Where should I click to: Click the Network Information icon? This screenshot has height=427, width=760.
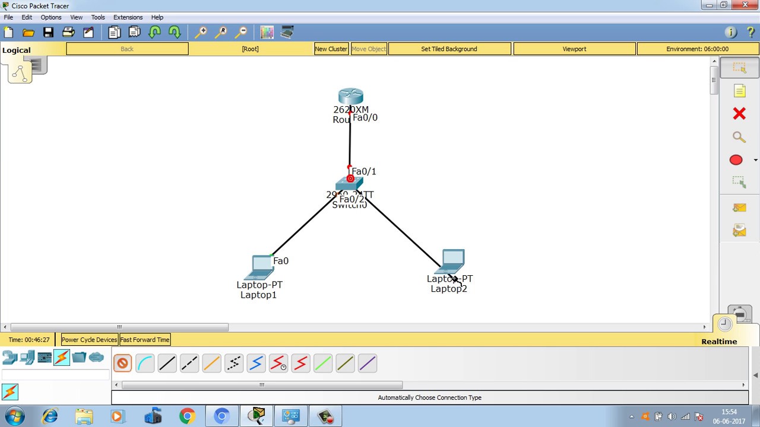tap(731, 33)
